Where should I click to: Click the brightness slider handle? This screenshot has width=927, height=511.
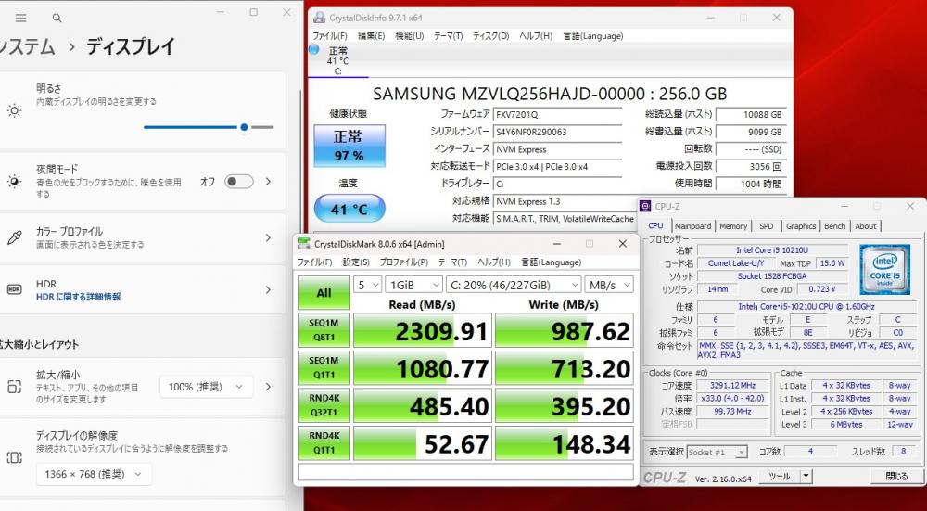pos(244,127)
